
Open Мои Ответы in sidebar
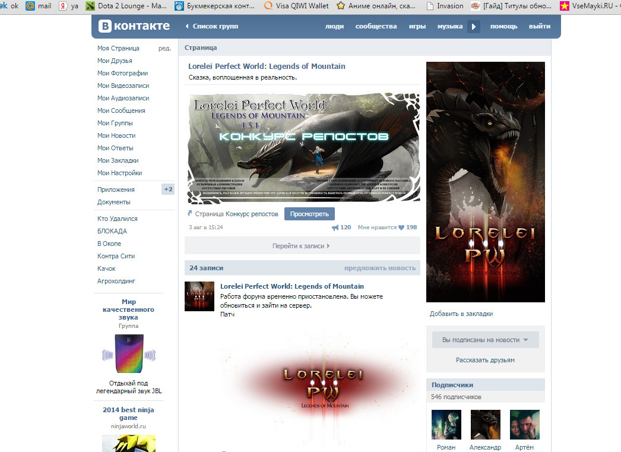point(115,148)
